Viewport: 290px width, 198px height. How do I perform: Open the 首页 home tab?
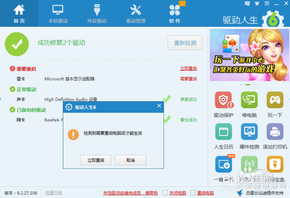tap(19, 14)
